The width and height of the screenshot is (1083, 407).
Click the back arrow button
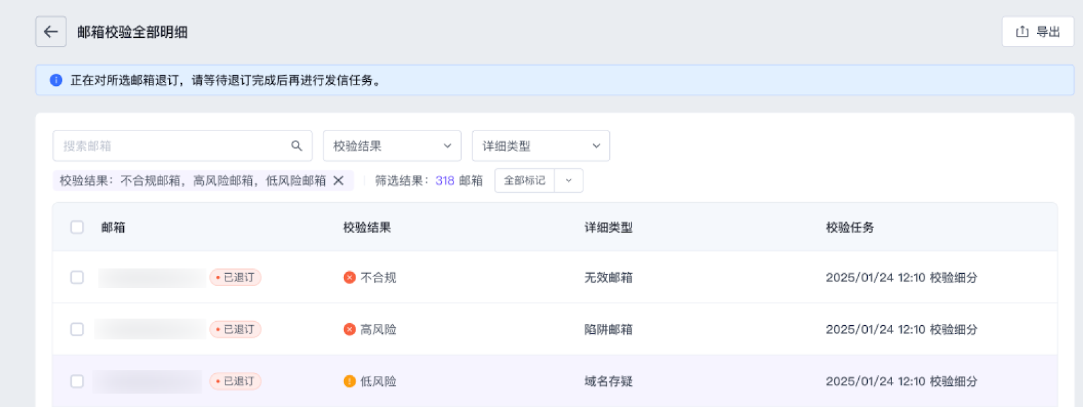(x=51, y=32)
